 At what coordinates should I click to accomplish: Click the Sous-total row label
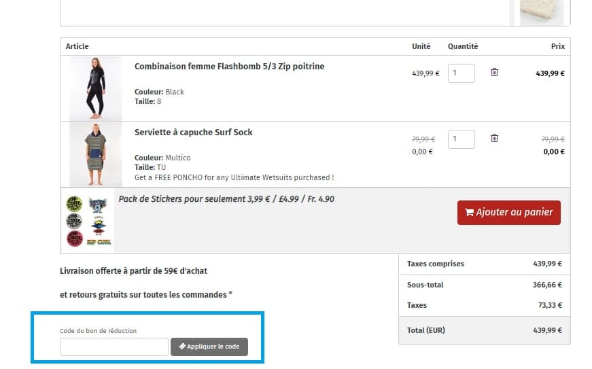coord(425,285)
